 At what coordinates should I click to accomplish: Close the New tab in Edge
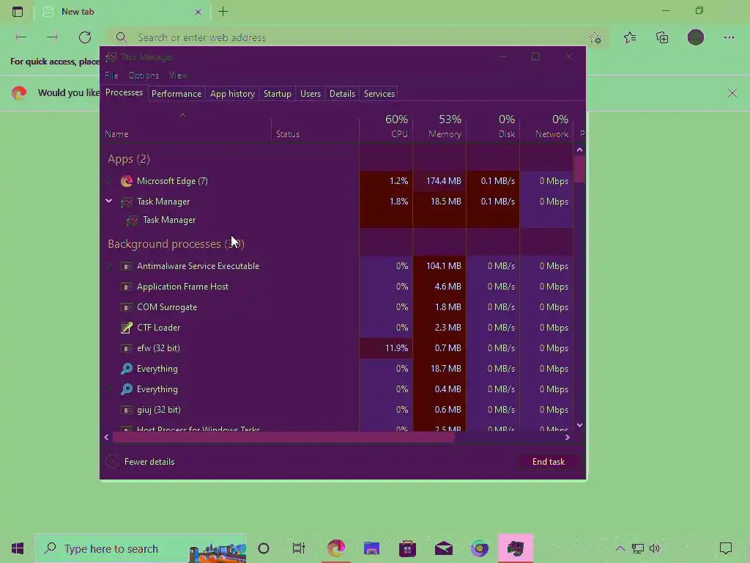point(198,12)
